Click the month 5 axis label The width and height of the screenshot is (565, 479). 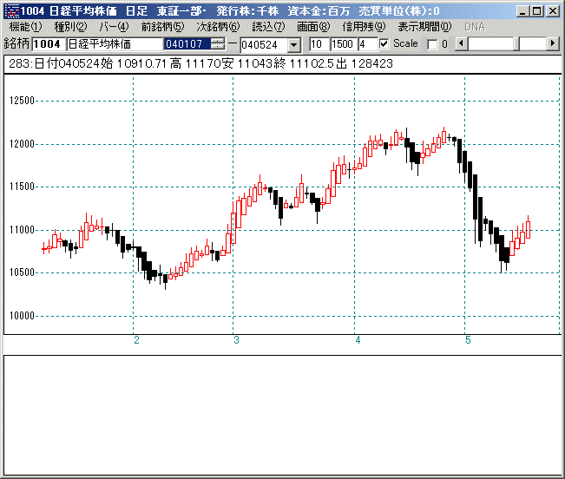[468, 340]
